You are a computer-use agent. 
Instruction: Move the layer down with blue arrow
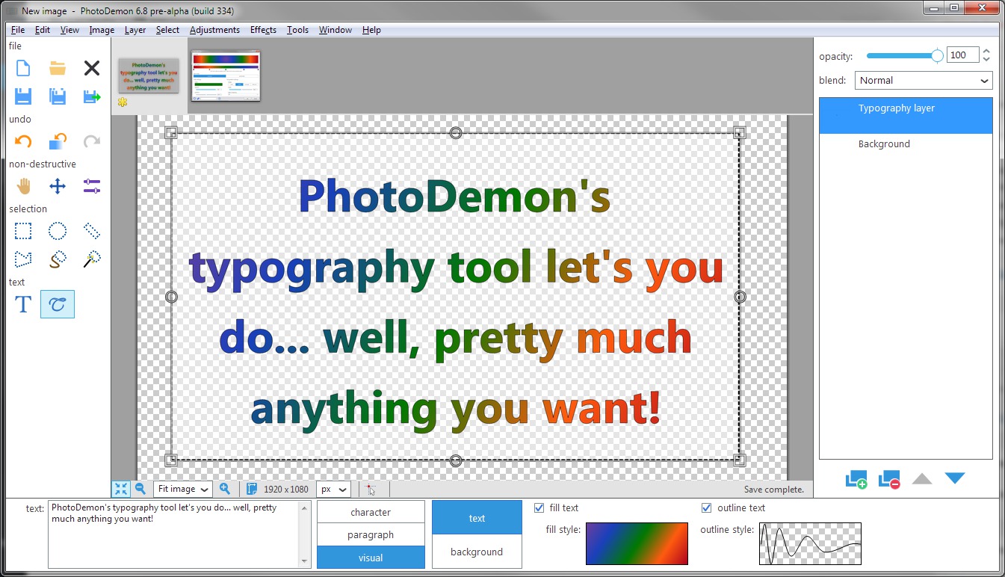(x=955, y=478)
